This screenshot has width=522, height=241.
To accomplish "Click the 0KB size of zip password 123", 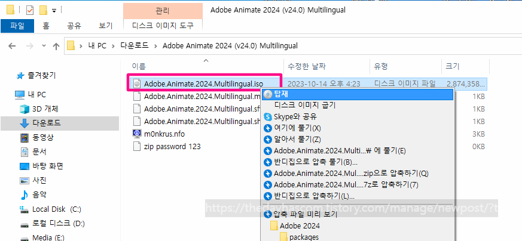I will pyautogui.click(x=478, y=146).
